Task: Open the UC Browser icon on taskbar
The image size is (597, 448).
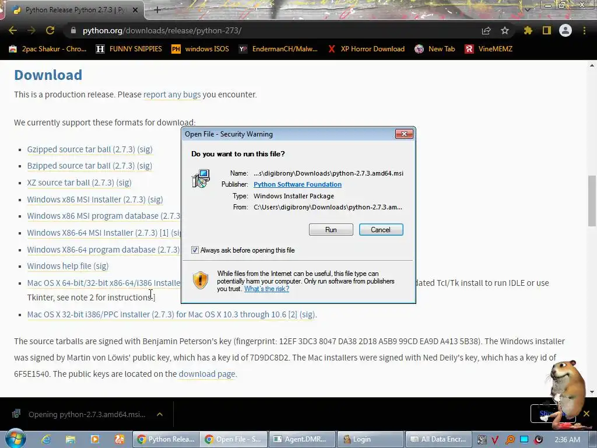Action: pos(119,439)
